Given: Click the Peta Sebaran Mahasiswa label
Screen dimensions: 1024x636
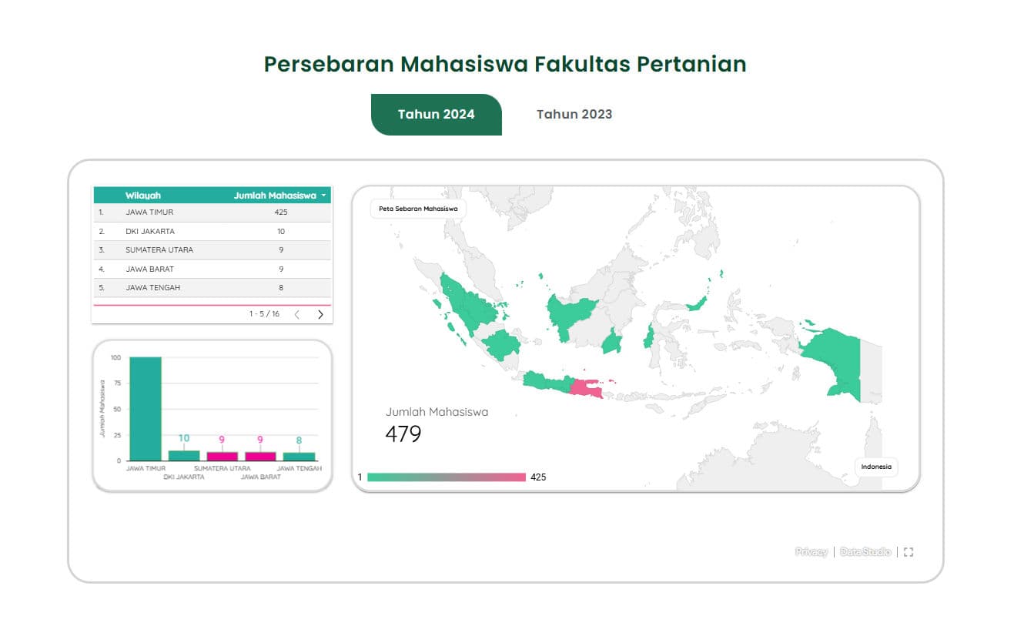Looking at the screenshot, I should click(x=418, y=209).
